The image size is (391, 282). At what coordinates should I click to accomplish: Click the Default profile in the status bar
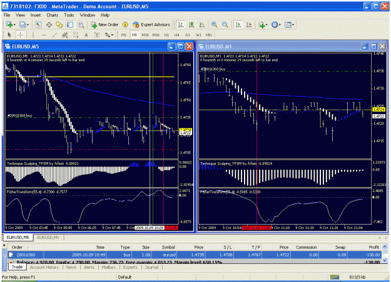[124, 277]
